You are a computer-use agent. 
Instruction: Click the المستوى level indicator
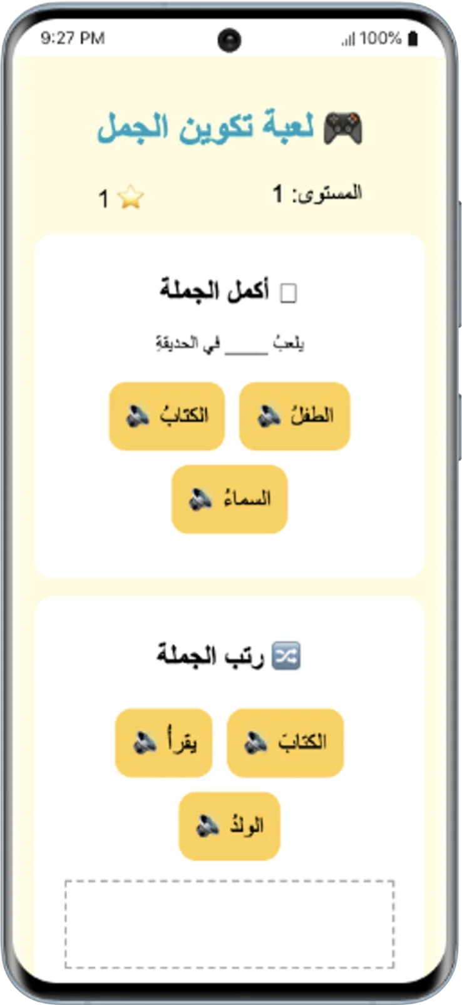click(317, 194)
